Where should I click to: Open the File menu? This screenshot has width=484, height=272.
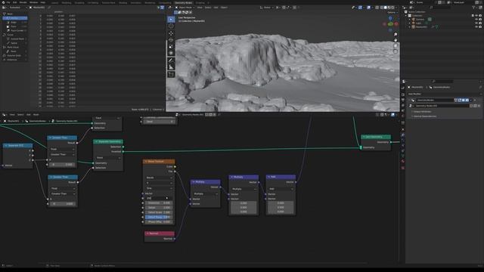pyautogui.click(x=8, y=2)
